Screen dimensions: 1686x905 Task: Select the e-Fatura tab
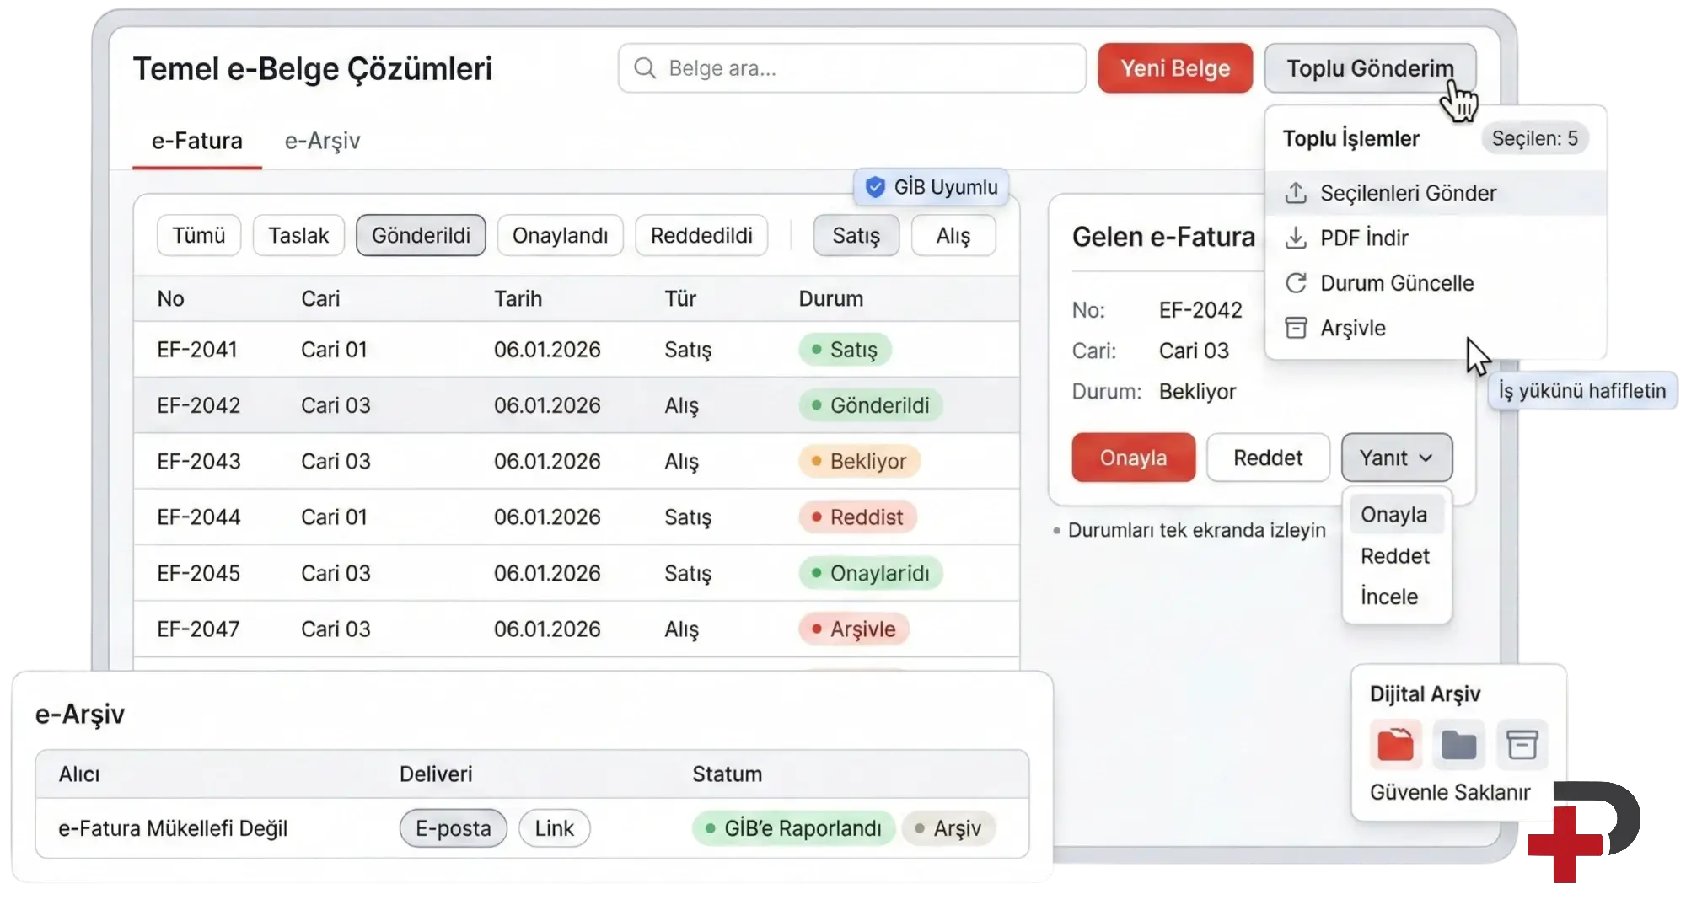coord(196,141)
